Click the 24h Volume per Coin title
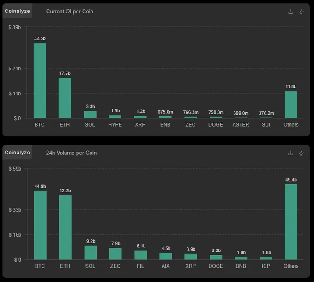 [x=71, y=153]
